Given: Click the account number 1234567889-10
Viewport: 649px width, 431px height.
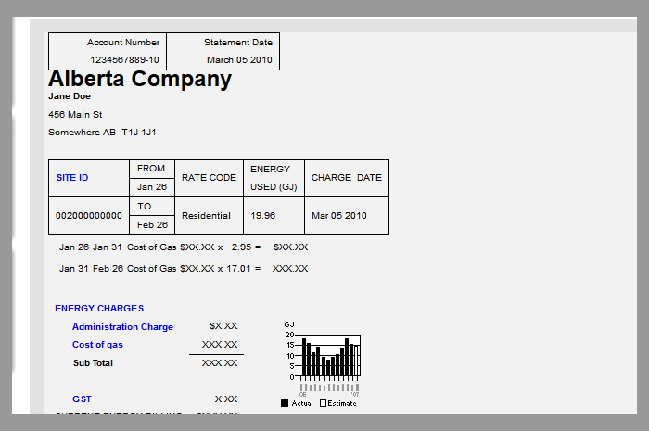Looking at the screenshot, I should click(x=125, y=60).
